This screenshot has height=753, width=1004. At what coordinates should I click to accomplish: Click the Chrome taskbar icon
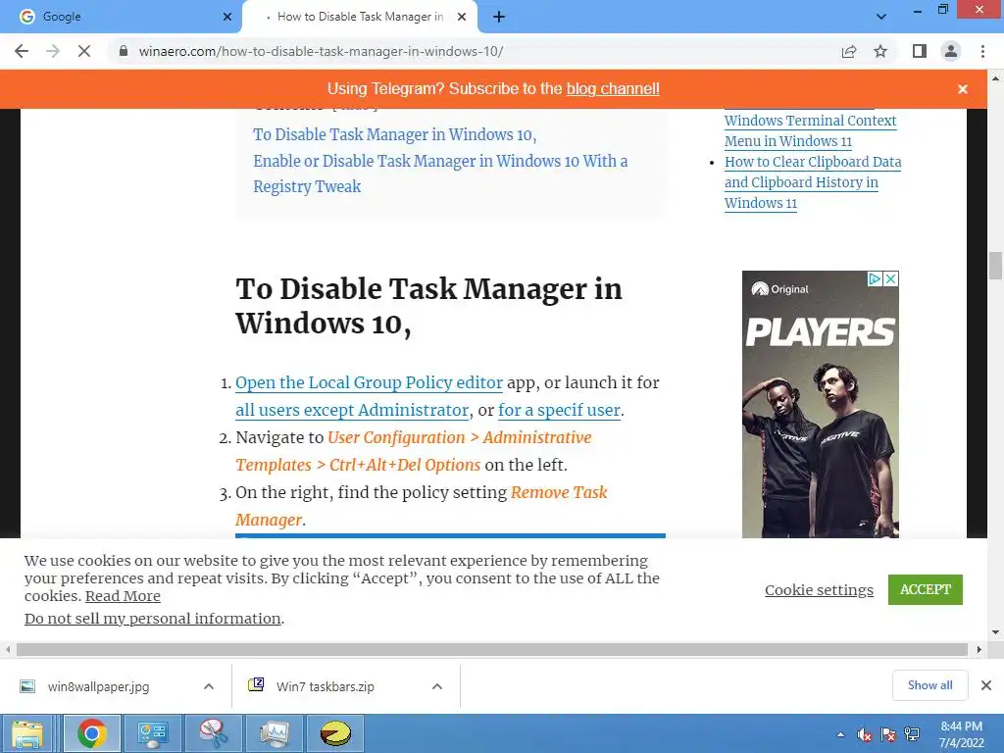click(91, 733)
